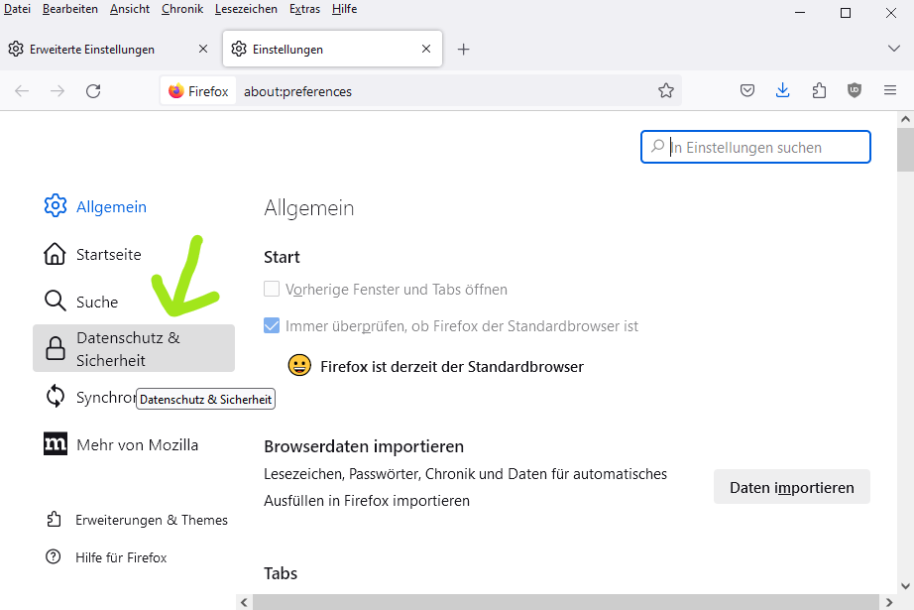This screenshot has height=610, width=914.
Task: Uncheck Immer überprüfen Standardbrowser checkbox
Action: (272, 325)
